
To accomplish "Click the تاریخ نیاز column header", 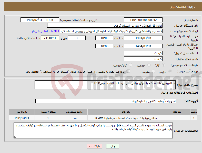I will pyautogui.click(x=22, y=112).
